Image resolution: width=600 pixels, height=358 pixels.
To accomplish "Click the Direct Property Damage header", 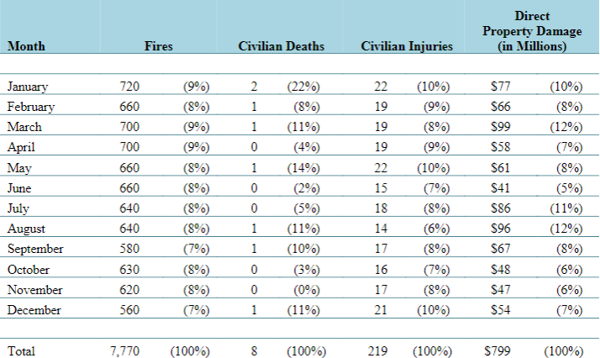I will pyautogui.click(x=532, y=31).
